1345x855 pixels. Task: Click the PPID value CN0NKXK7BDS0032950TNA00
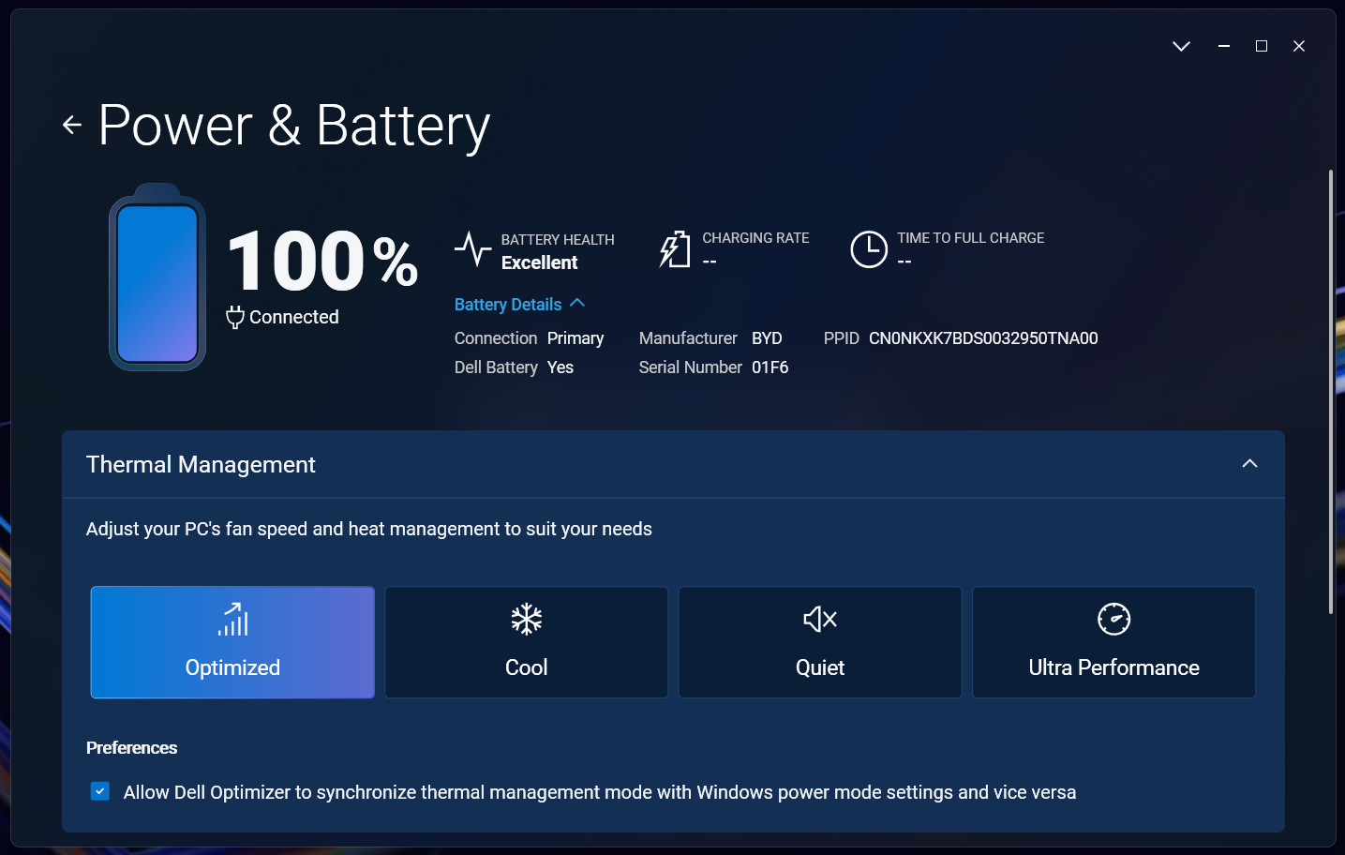pos(983,338)
